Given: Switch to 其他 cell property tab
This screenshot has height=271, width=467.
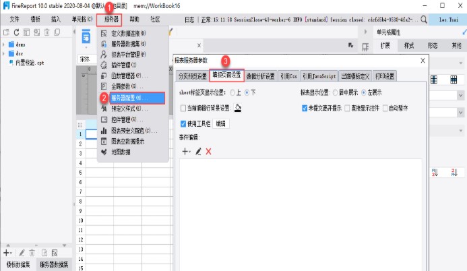Looking at the screenshot, I should [456, 46].
